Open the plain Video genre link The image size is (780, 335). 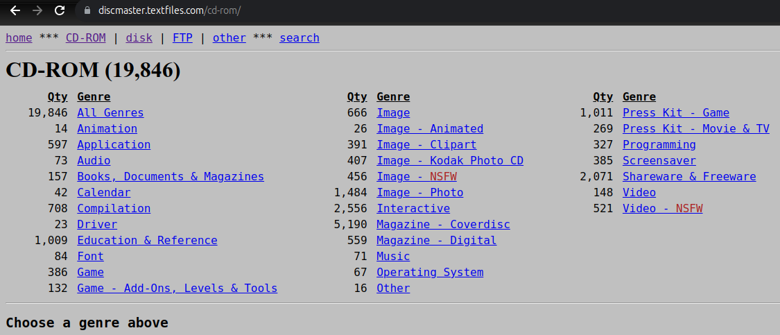click(x=639, y=193)
